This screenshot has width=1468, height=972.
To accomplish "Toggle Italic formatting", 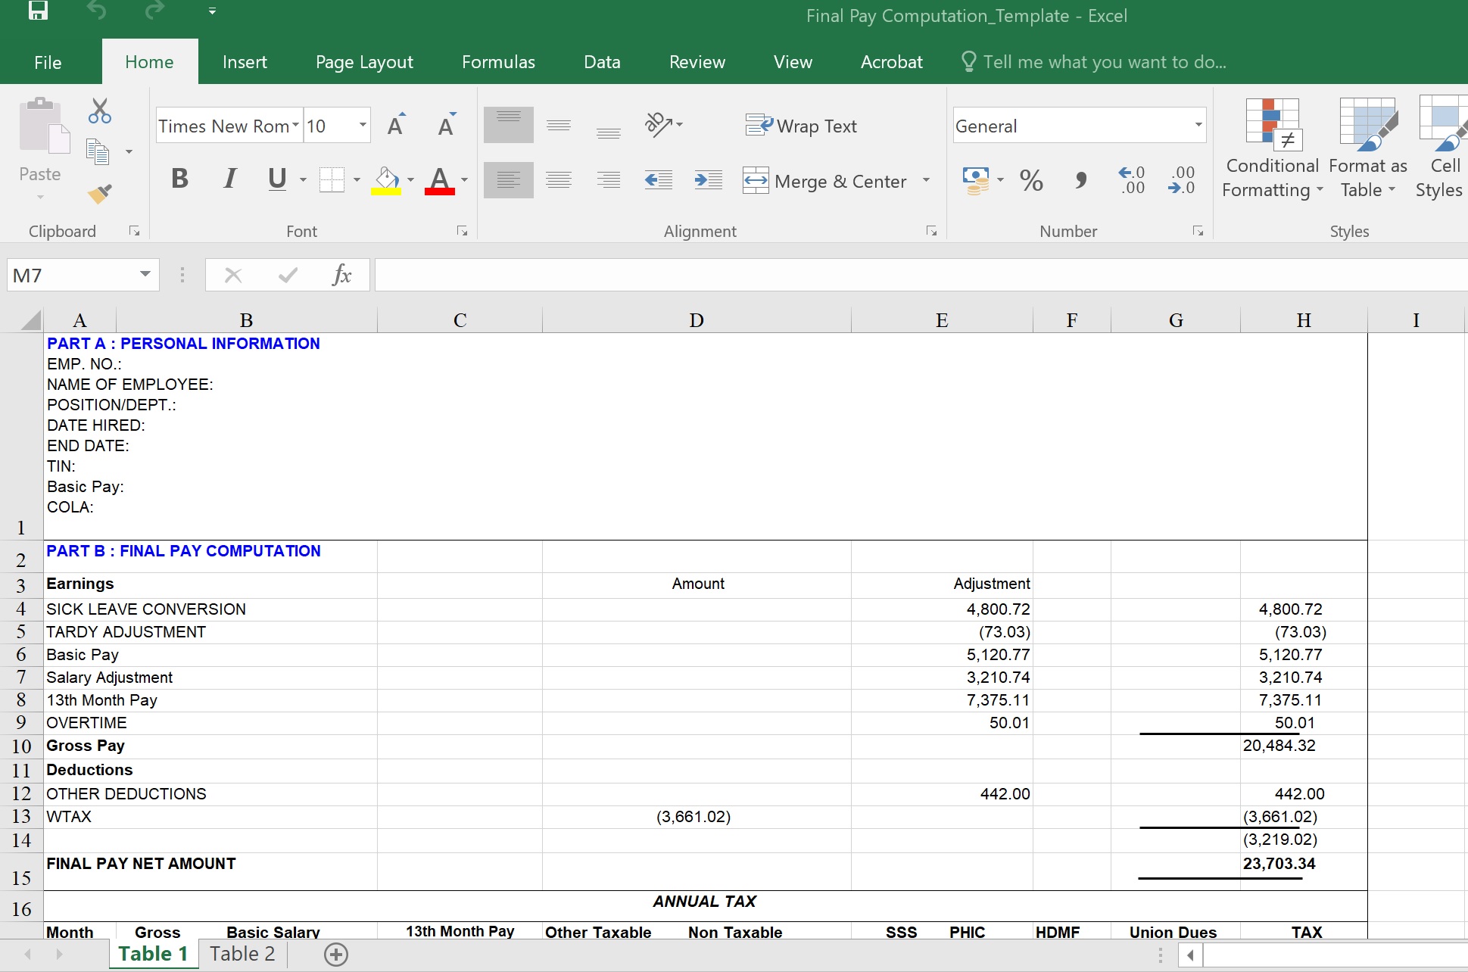I will coord(229,179).
